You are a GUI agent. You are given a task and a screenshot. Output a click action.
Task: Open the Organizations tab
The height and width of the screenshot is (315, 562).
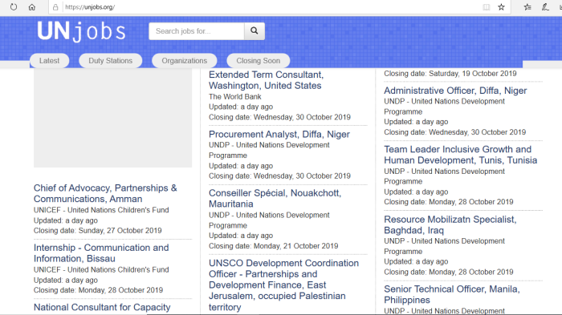[x=184, y=60]
